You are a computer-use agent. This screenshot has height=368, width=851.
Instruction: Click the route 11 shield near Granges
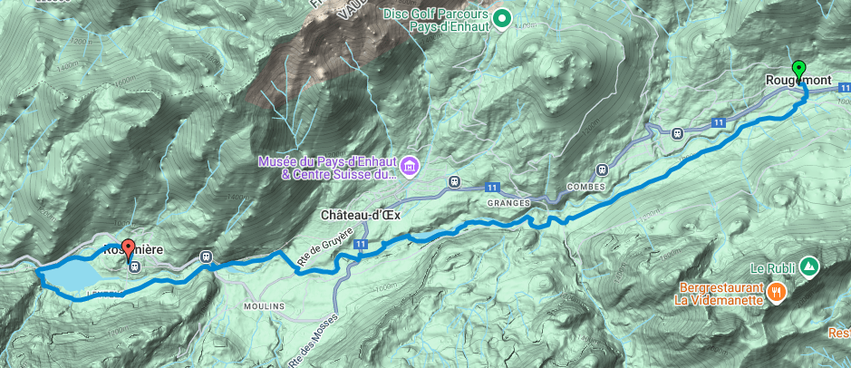click(492, 188)
